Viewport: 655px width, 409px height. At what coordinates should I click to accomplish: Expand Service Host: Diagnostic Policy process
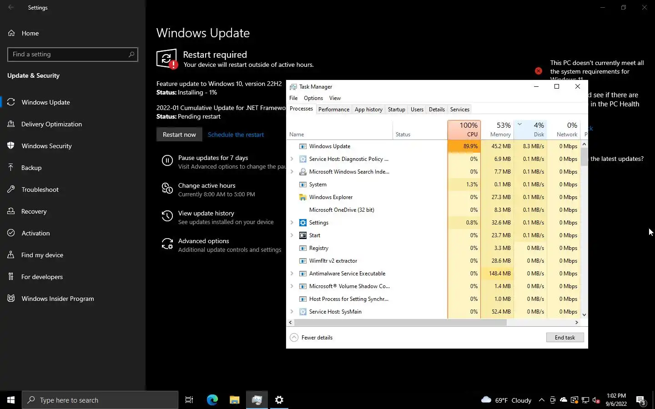(x=292, y=159)
